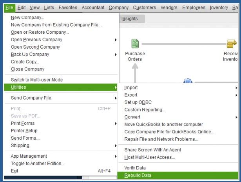Choose Create Copy... entry
This screenshot has width=241, height=182.
click(61, 62)
